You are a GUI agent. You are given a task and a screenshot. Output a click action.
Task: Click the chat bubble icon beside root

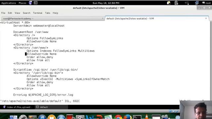(x=203, y=3)
